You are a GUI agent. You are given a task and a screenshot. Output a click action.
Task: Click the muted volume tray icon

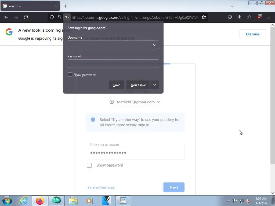[x=248, y=201]
